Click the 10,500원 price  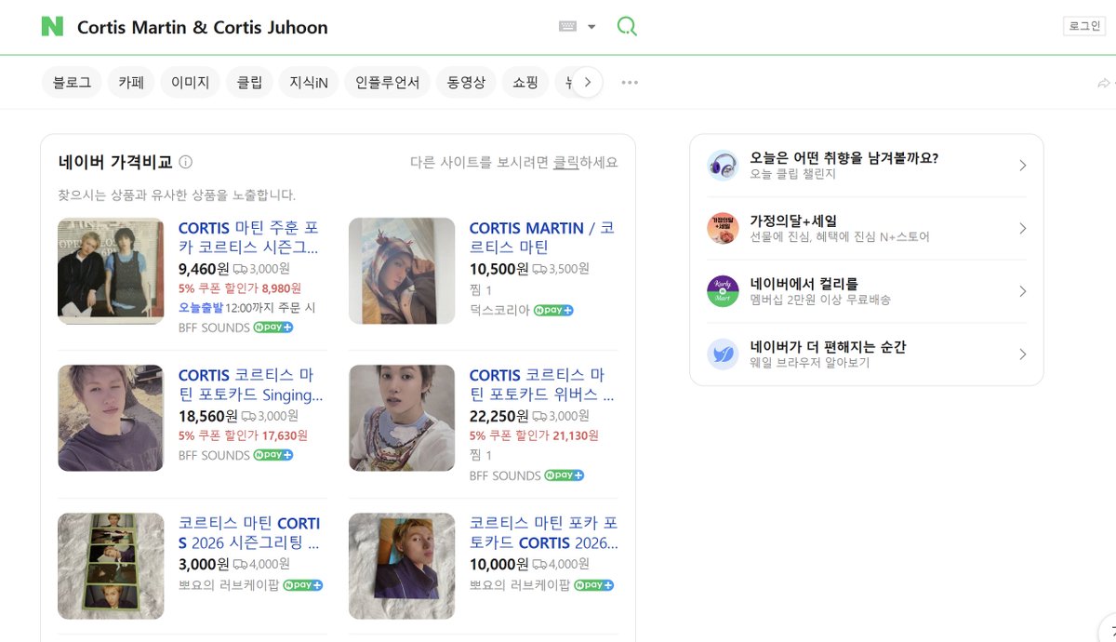[x=498, y=269]
